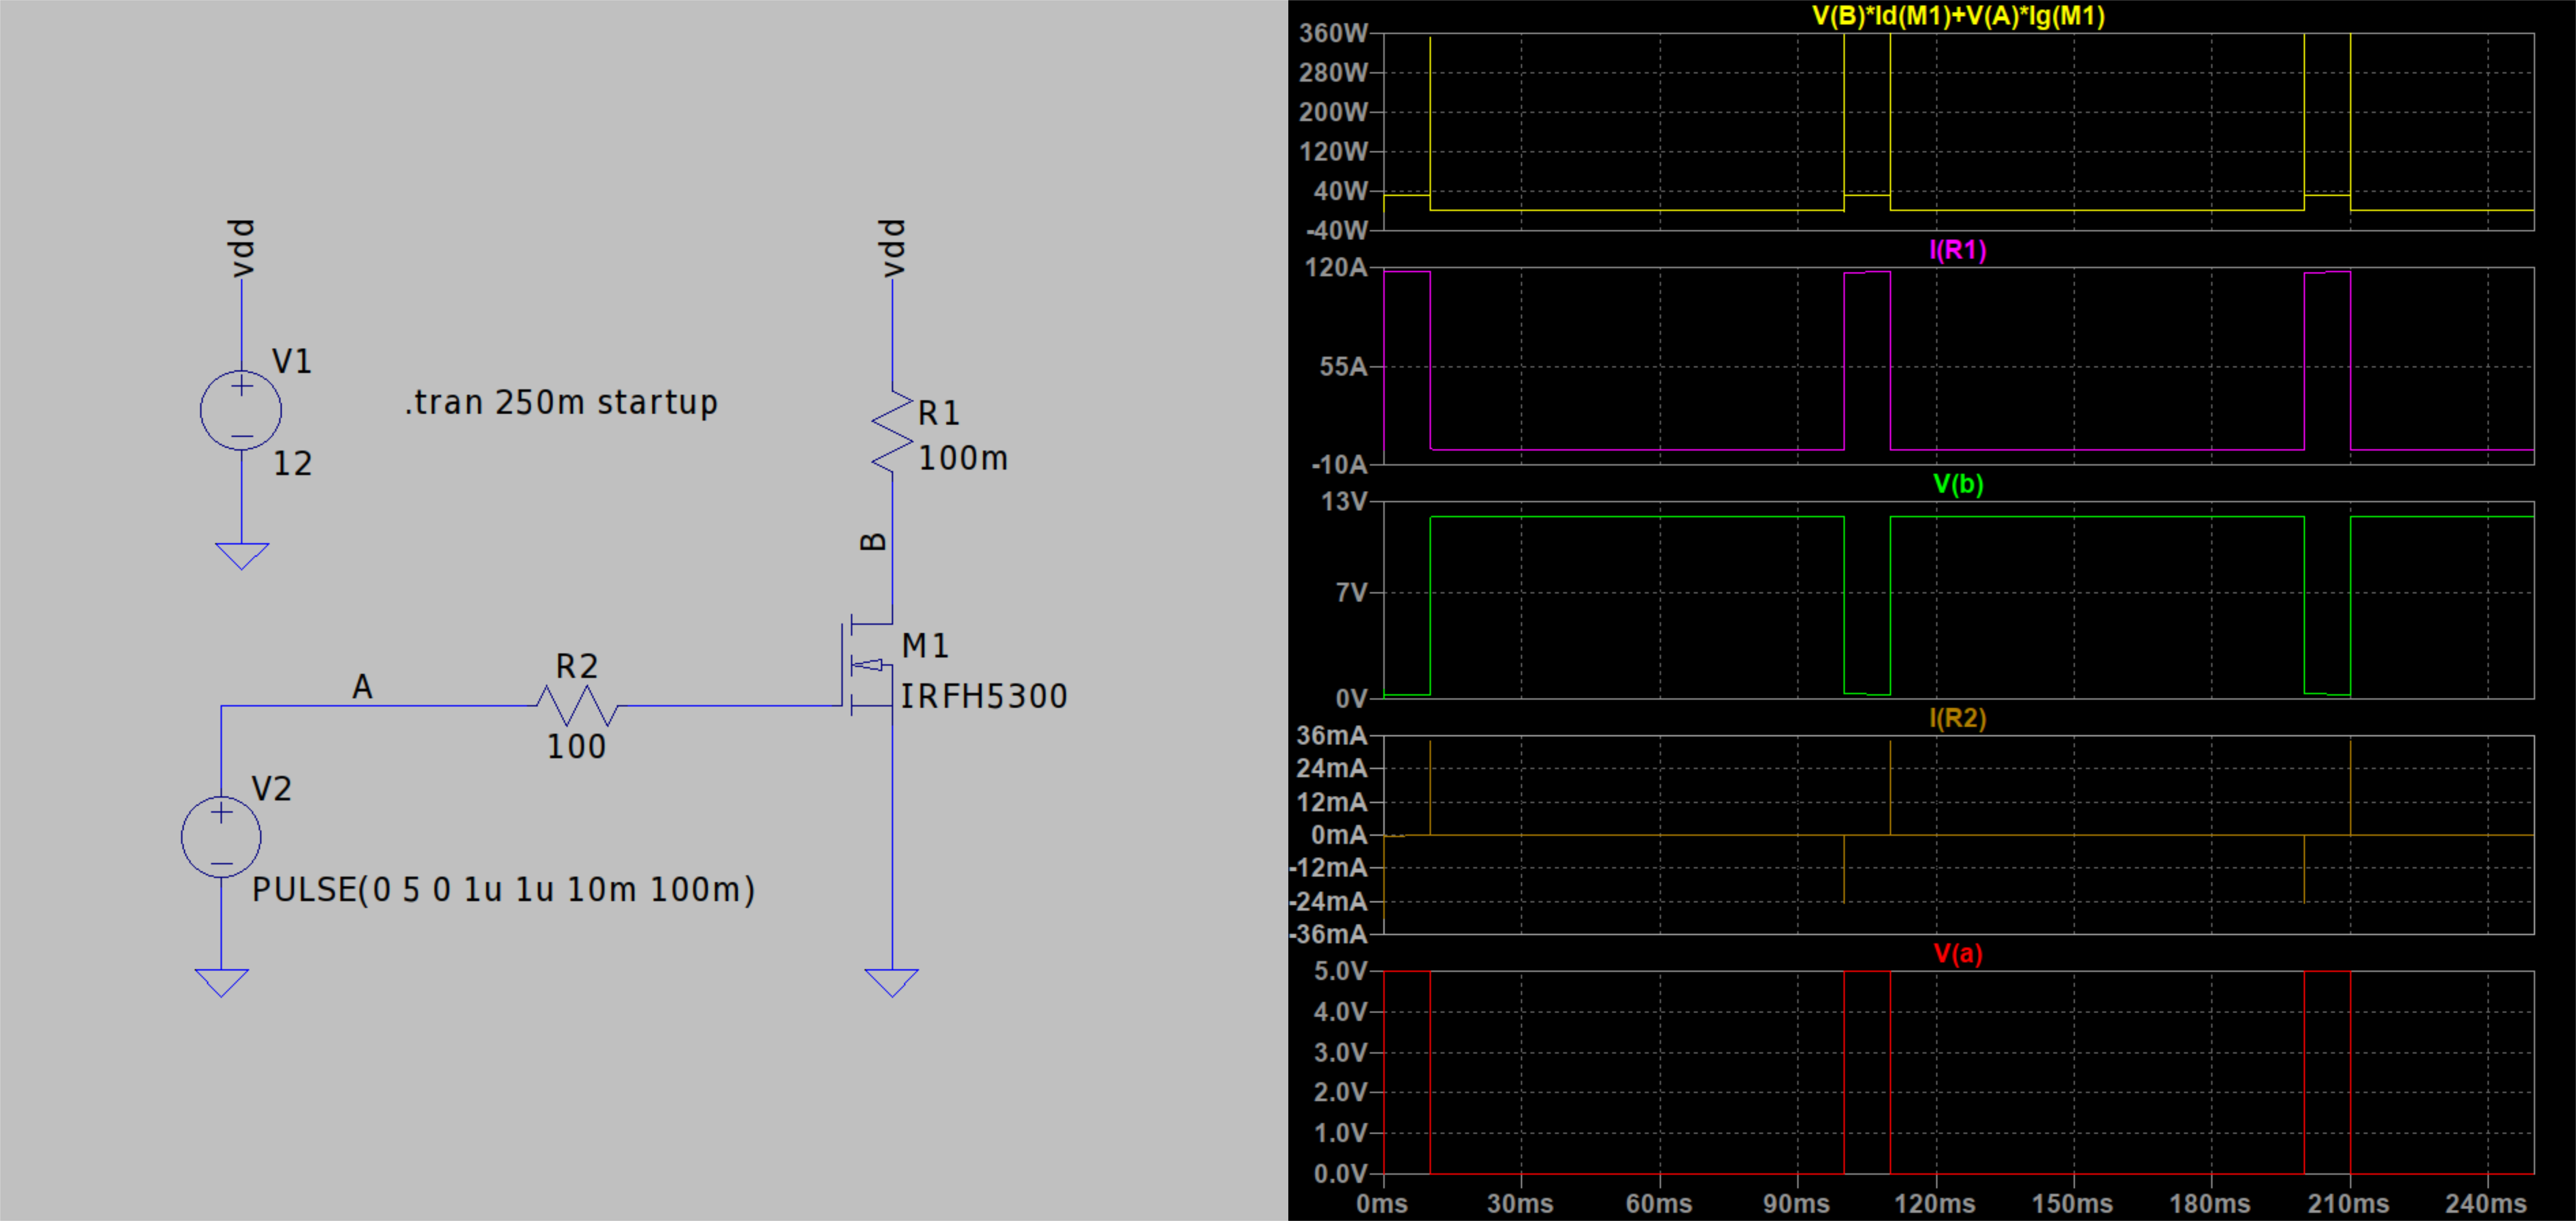
Task: Click the 240ms time axis label
Action: pyautogui.click(x=2486, y=1203)
